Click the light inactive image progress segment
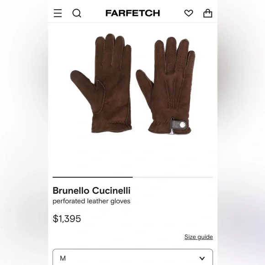Viewport: 265px width, 265px height. point(173,177)
